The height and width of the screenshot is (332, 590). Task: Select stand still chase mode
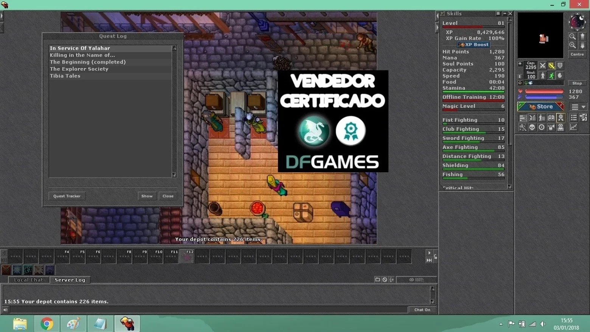coord(543,76)
